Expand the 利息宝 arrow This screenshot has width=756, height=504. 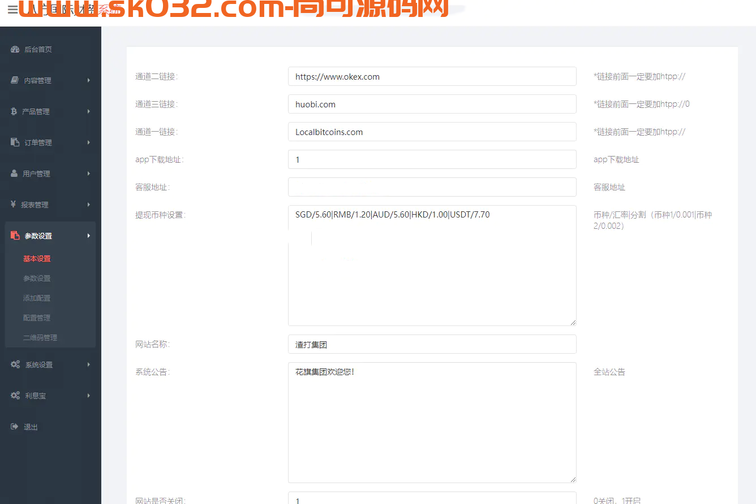tap(89, 396)
